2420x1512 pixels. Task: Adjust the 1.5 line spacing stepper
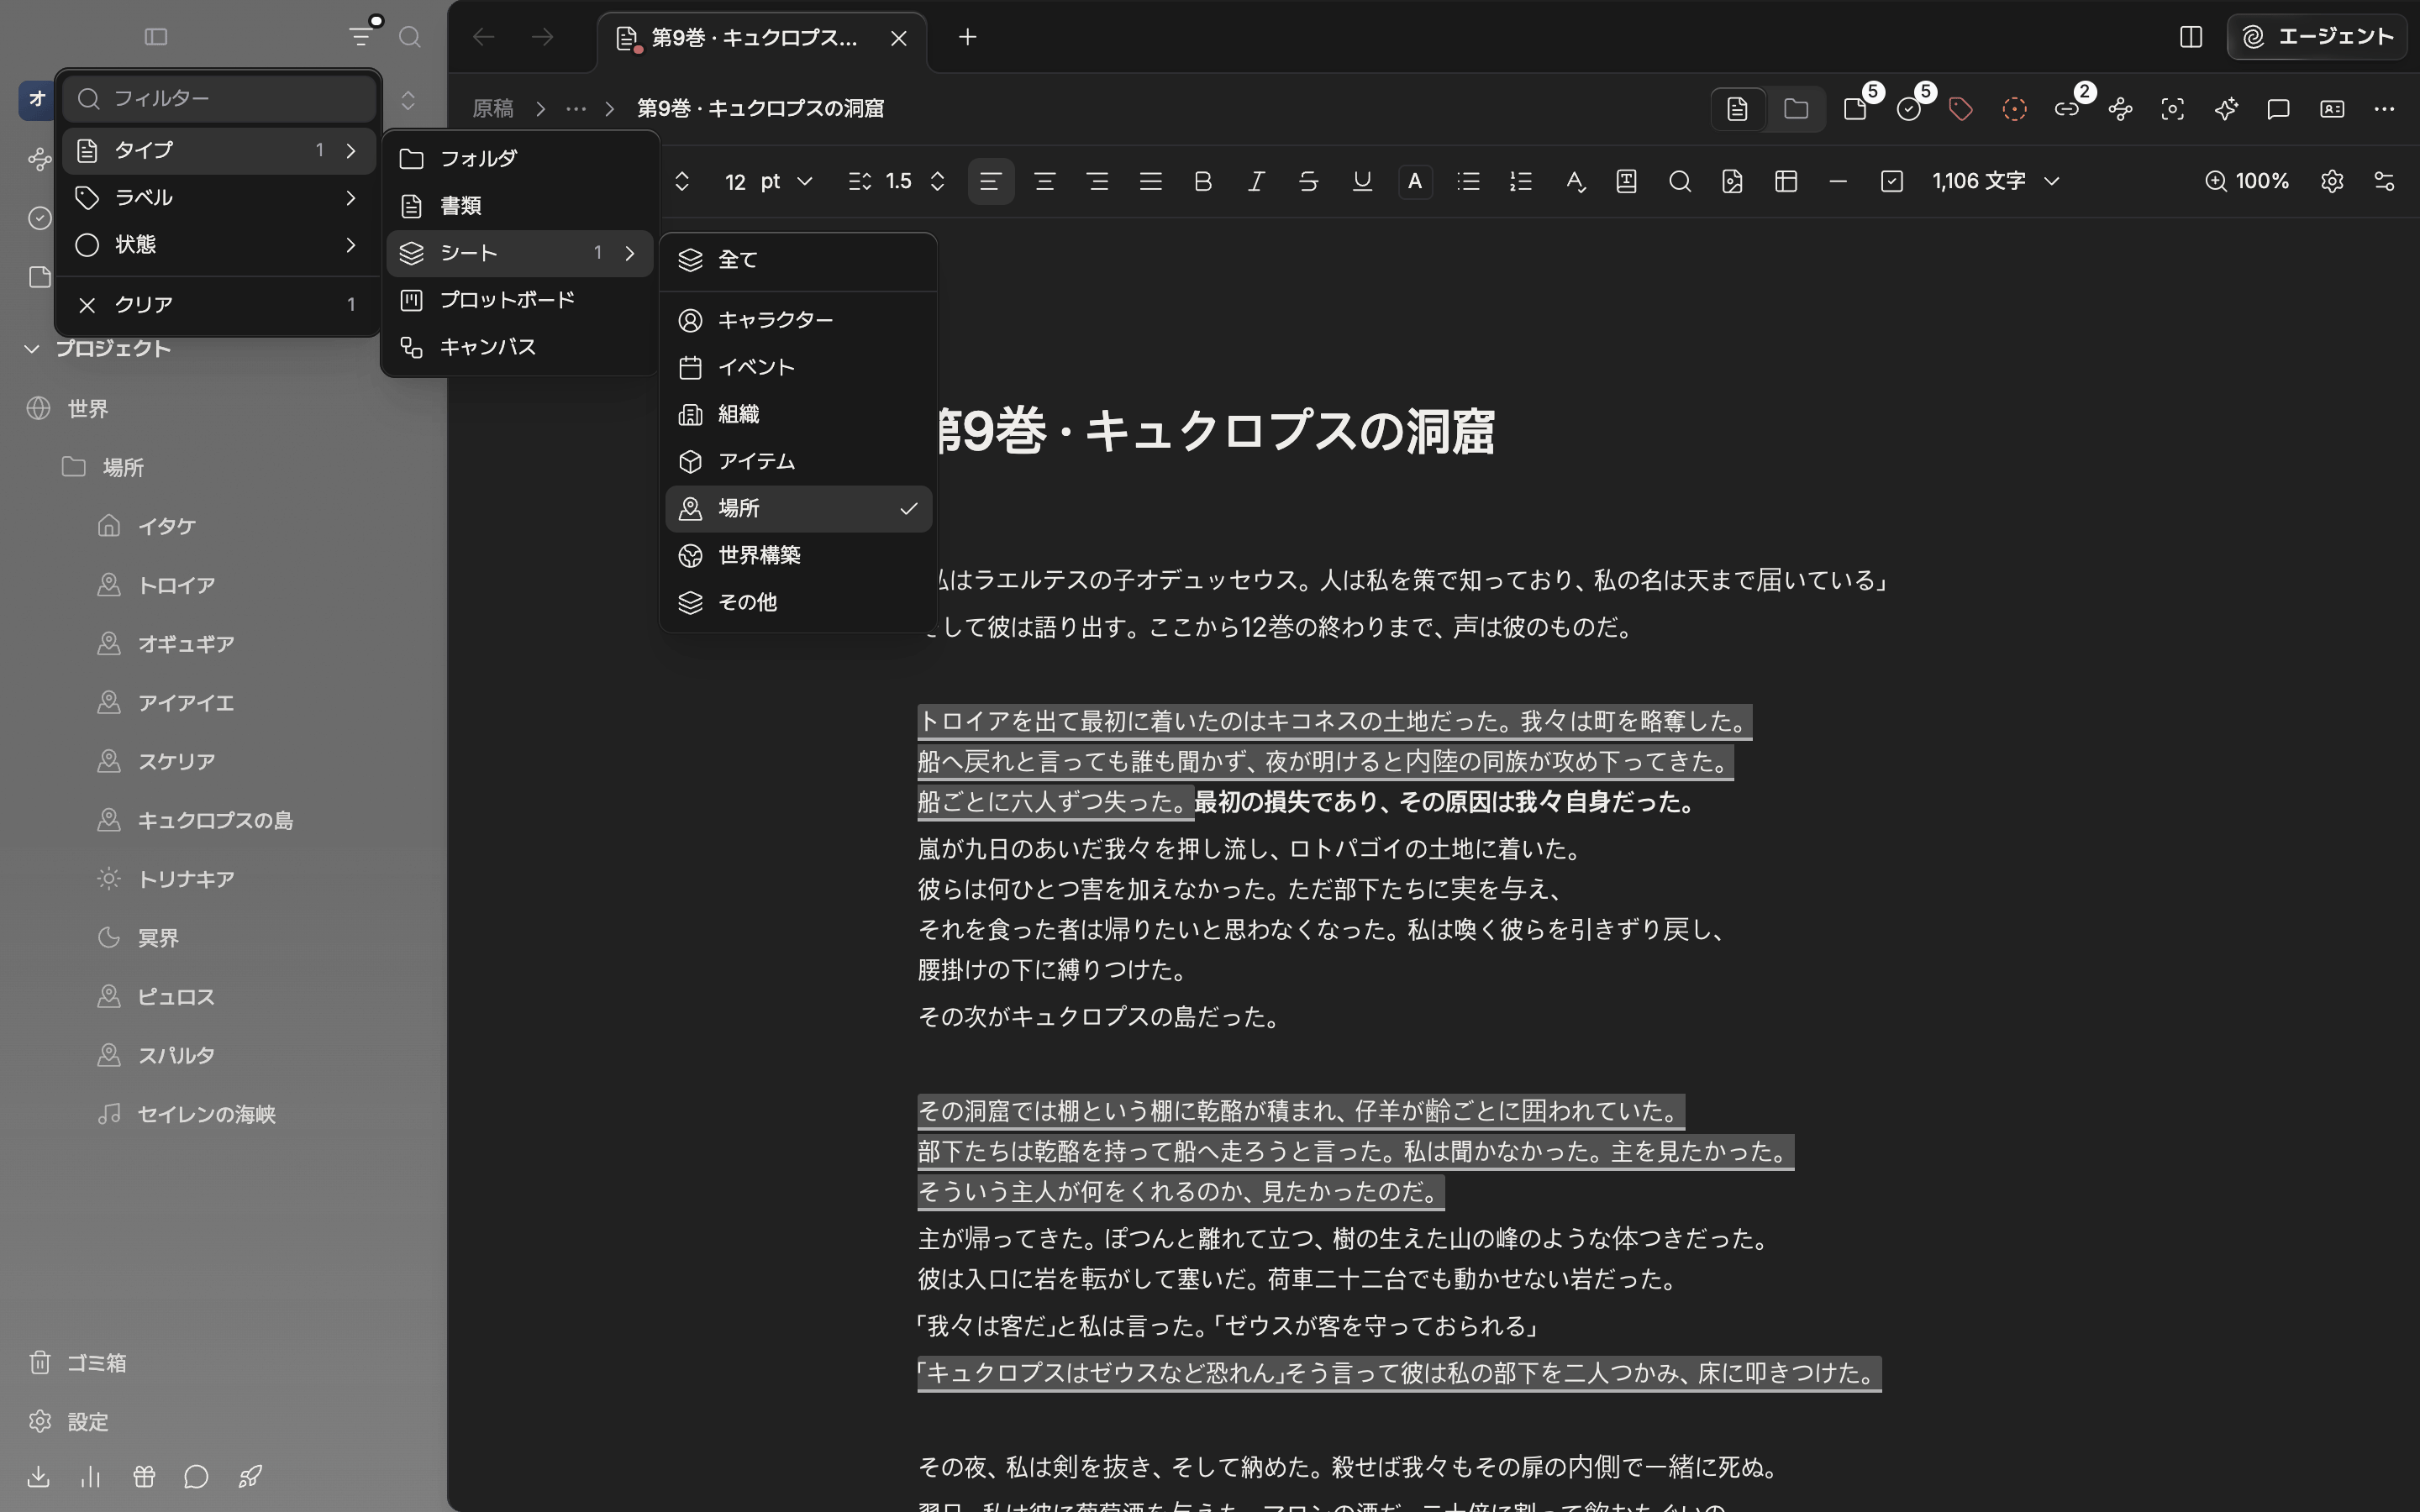point(937,181)
